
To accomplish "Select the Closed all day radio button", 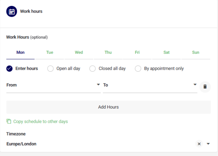I will [93, 69].
